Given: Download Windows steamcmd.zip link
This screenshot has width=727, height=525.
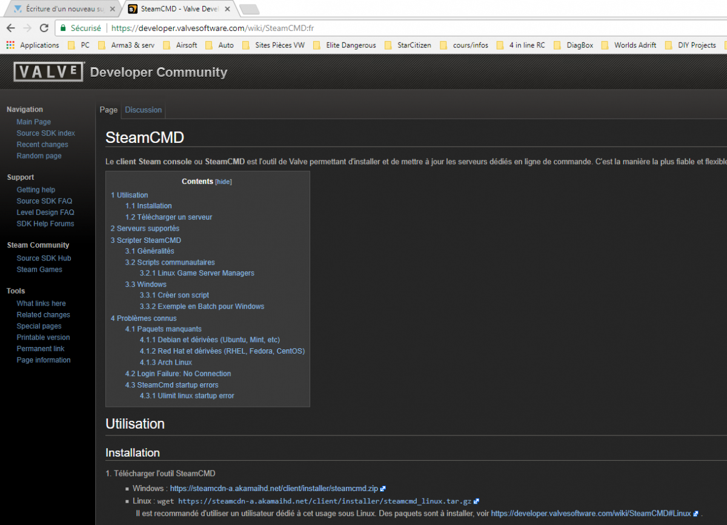Looking at the screenshot, I should point(274,488).
